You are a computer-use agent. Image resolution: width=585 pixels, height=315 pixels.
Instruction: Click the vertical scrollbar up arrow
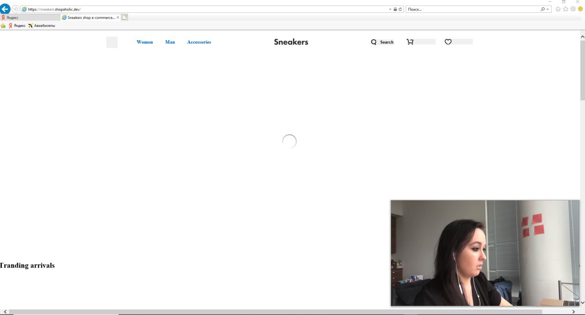(x=582, y=37)
